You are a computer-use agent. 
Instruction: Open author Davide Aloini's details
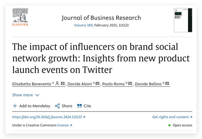[x=79, y=84]
